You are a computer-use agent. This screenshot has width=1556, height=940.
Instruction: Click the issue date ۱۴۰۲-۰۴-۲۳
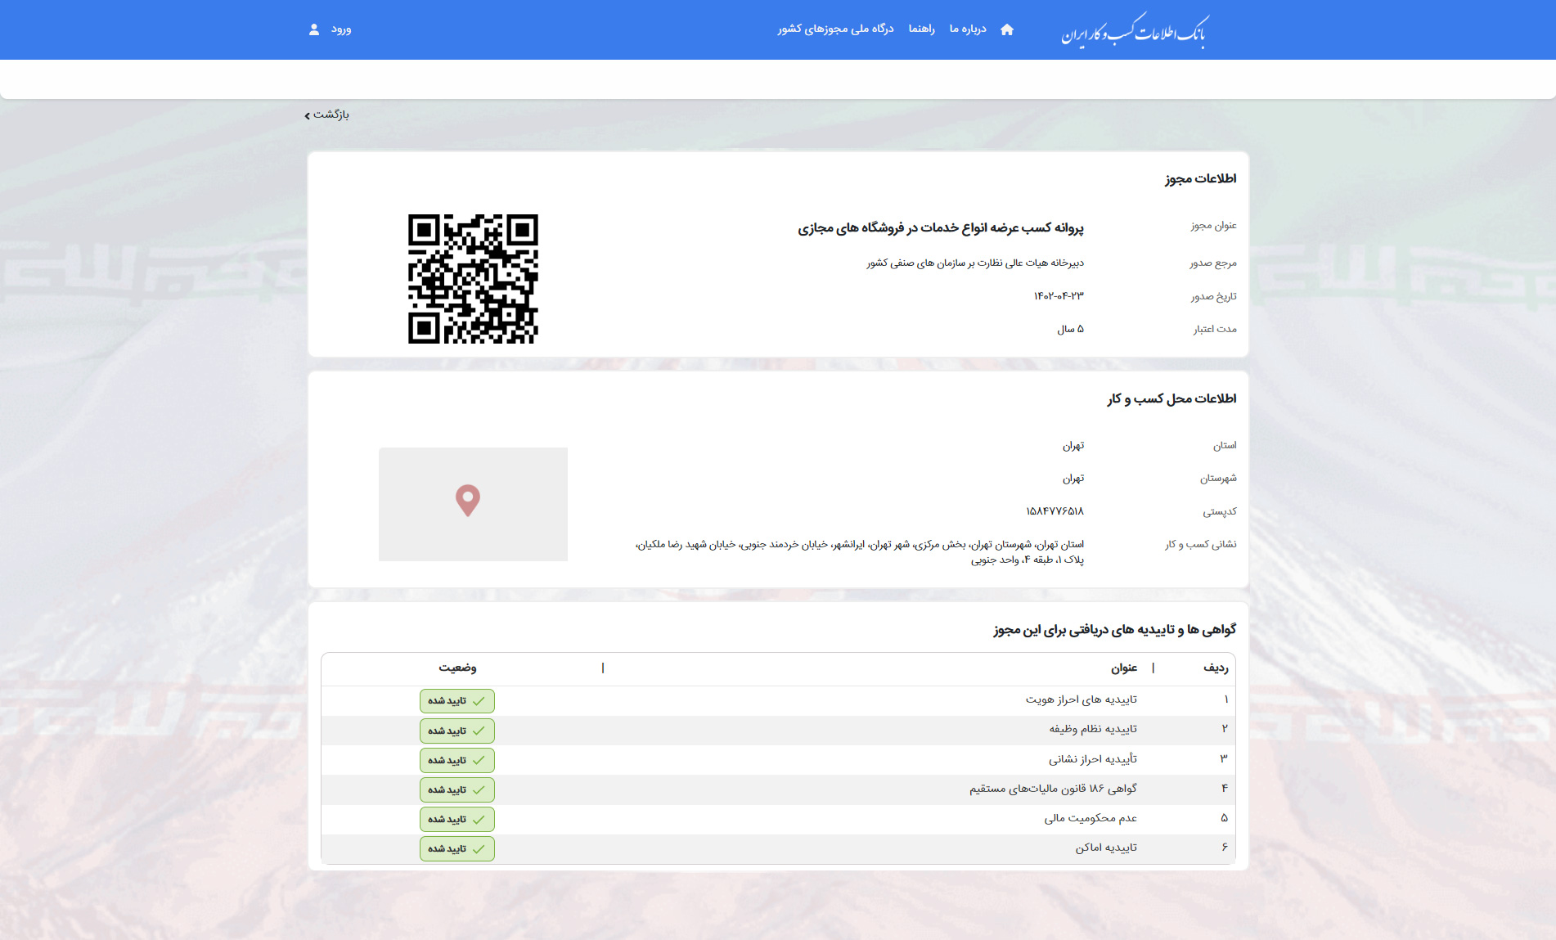[1059, 296]
